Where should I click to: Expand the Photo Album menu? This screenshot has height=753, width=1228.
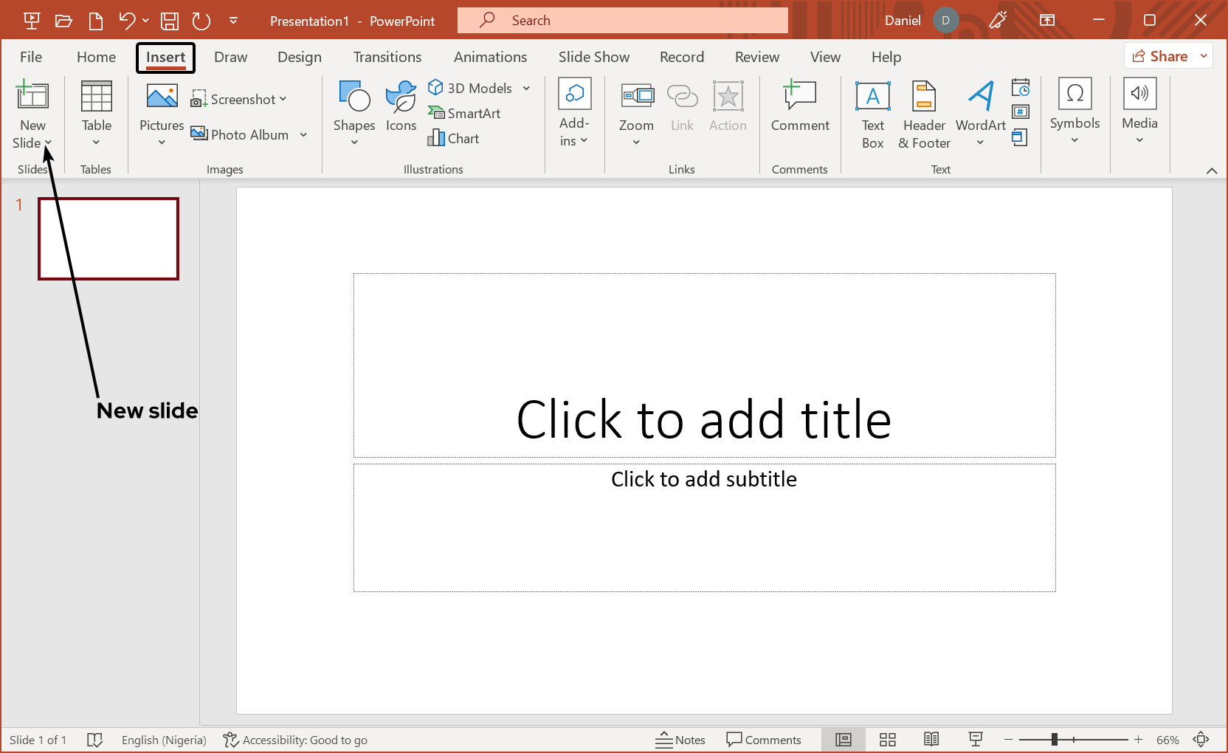click(x=303, y=134)
